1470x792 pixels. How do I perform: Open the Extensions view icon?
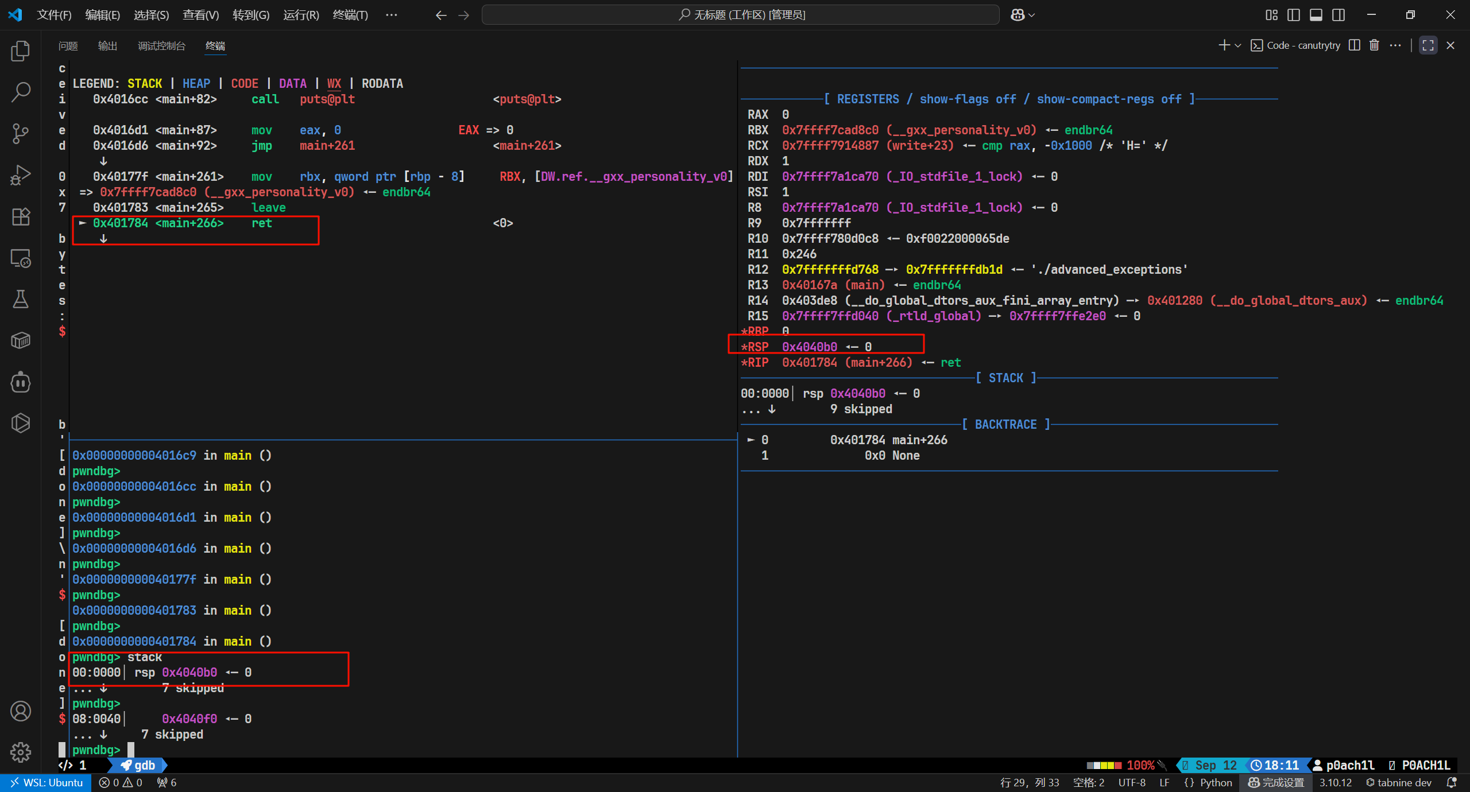(x=21, y=216)
